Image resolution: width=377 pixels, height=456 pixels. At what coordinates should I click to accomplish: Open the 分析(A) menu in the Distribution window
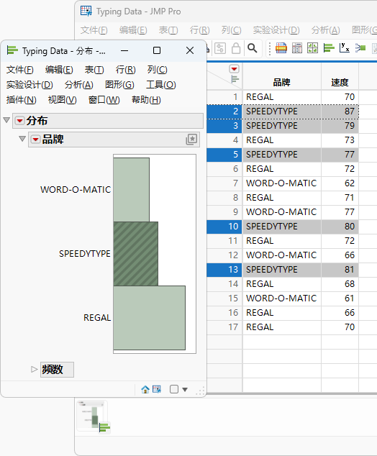79,85
